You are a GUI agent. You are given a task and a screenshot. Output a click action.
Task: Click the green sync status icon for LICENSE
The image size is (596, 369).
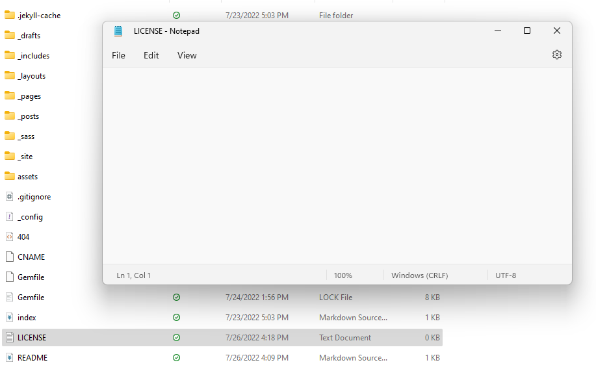pos(176,338)
